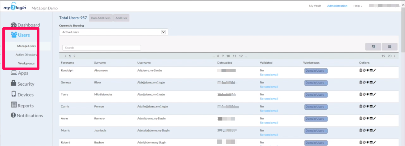The height and width of the screenshot is (146, 405).
Task: Open the Apps sidebar section
Action: coord(20,73)
